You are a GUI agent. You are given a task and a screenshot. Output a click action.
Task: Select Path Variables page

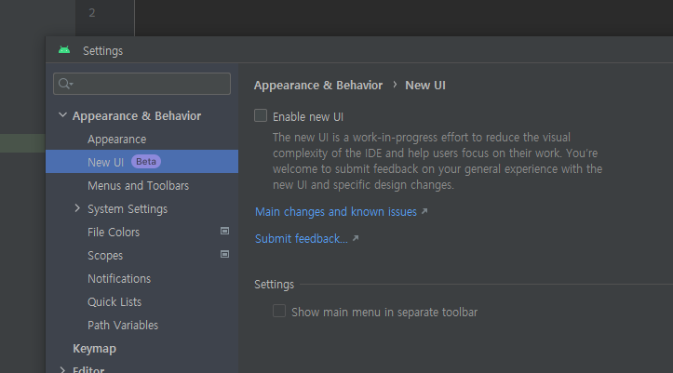click(x=123, y=325)
